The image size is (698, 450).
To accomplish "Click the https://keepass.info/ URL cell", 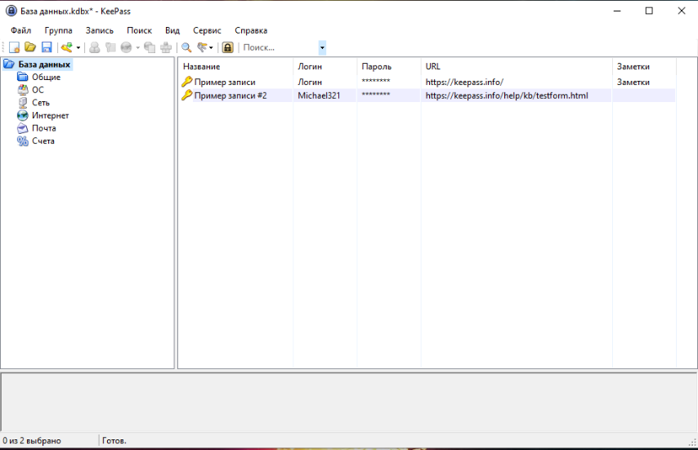I will click(464, 82).
